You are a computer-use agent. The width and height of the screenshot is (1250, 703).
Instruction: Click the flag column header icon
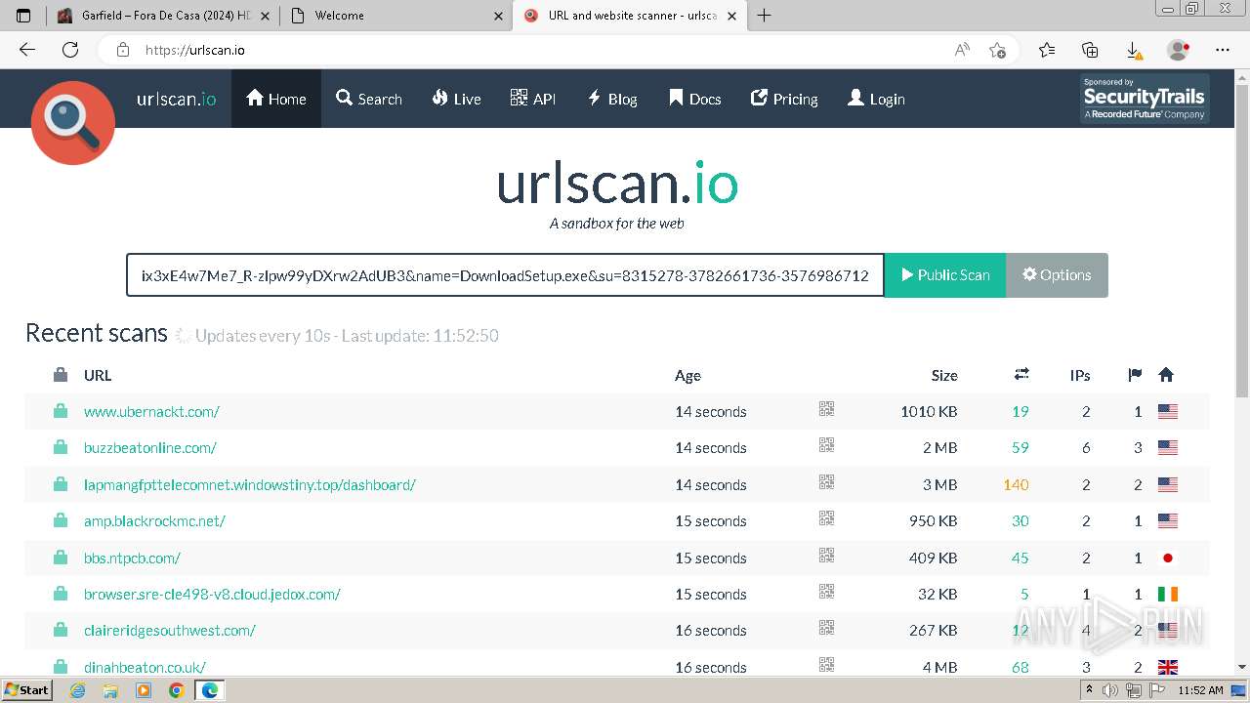tap(1135, 375)
